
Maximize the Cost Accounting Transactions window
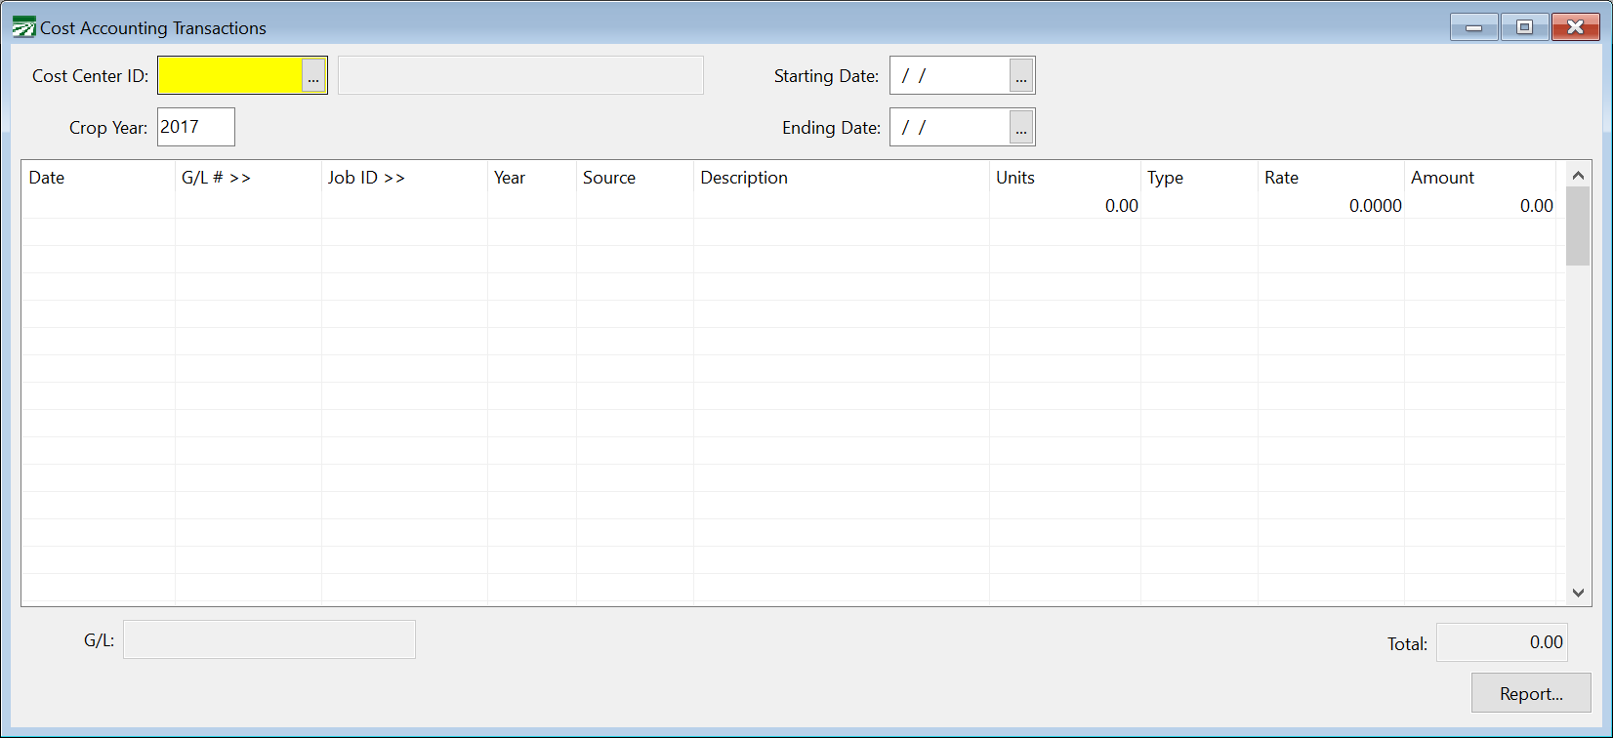pos(1524,27)
